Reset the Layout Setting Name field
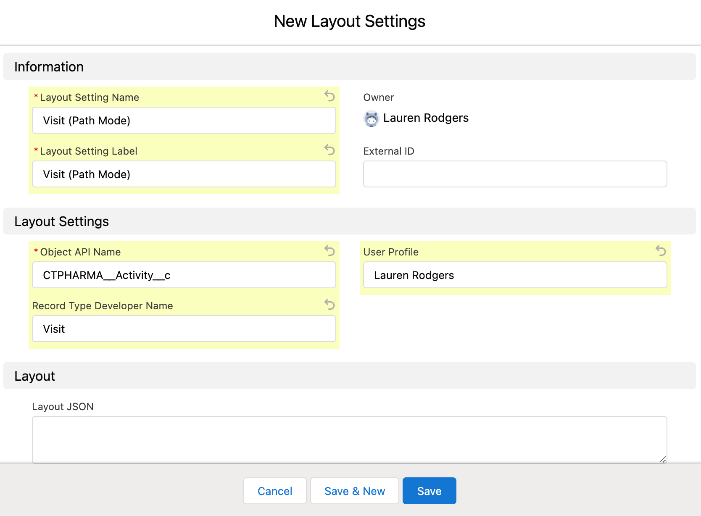This screenshot has width=701, height=516. tap(329, 96)
